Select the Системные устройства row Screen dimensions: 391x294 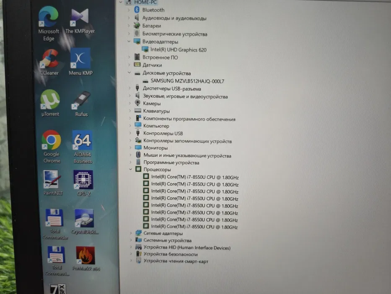point(163,240)
